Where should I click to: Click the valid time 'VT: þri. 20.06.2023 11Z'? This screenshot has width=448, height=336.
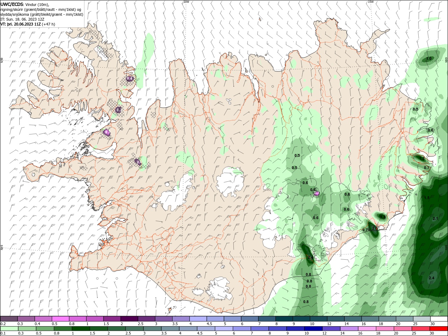coord(21,24)
